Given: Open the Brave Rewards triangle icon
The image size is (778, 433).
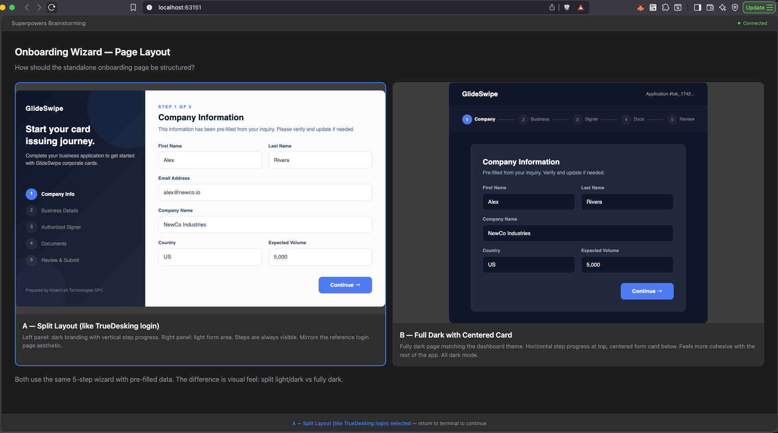Looking at the screenshot, I should (x=581, y=7).
